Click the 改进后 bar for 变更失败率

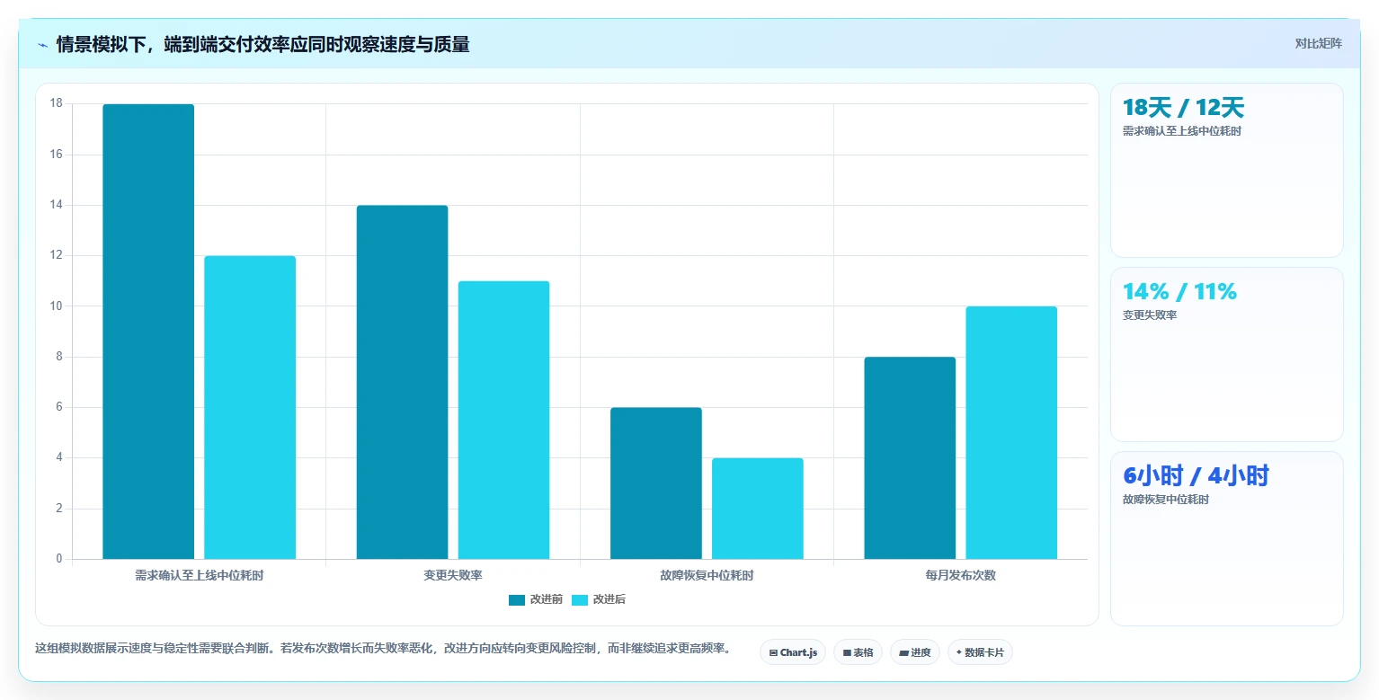click(503, 420)
